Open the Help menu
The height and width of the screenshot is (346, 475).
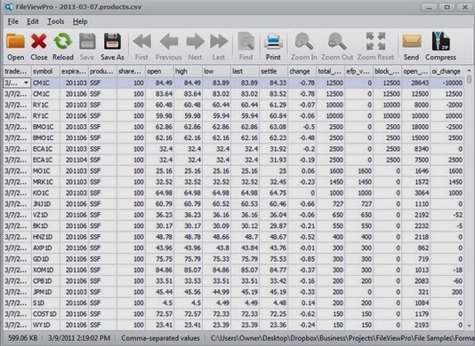tap(80, 22)
